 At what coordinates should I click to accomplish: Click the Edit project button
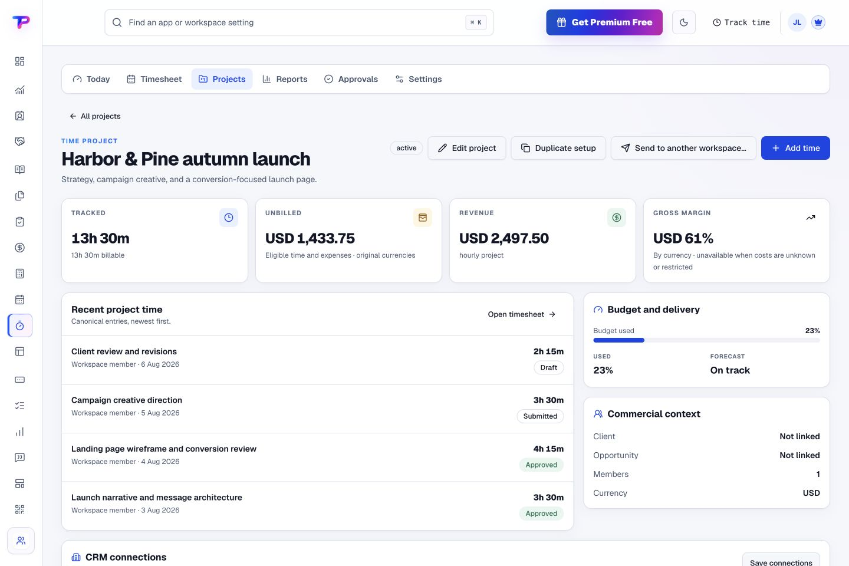tap(467, 148)
